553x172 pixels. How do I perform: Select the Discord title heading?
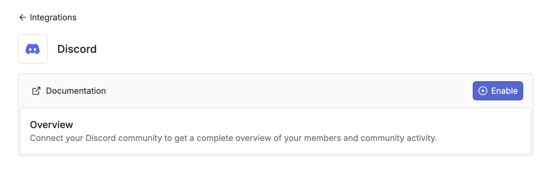tap(77, 49)
